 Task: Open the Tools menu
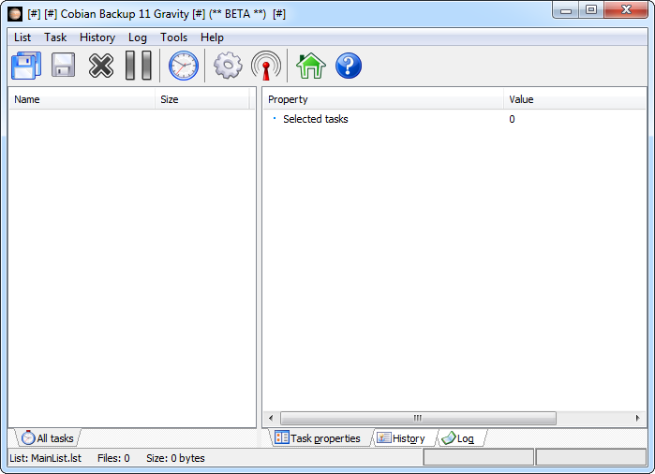(x=173, y=37)
